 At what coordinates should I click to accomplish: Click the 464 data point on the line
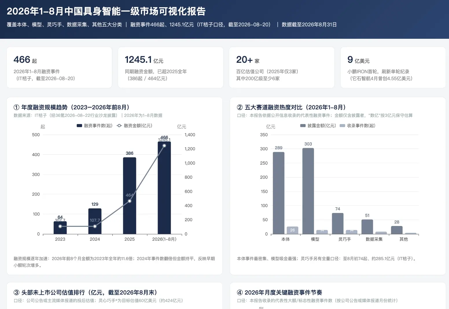coord(130,201)
